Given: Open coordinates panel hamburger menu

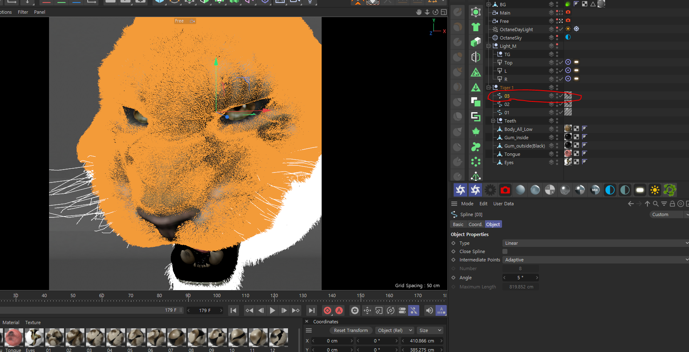Looking at the screenshot, I should point(309,330).
